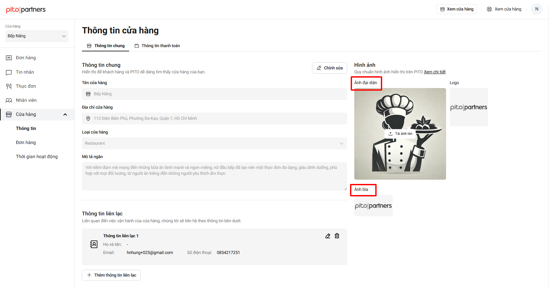Click the Ảnh bìa cover thumbnail
The height and width of the screenshot is (289, 549).
(373, 206)
